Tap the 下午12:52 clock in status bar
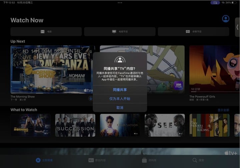 click(x=9, y=3)
